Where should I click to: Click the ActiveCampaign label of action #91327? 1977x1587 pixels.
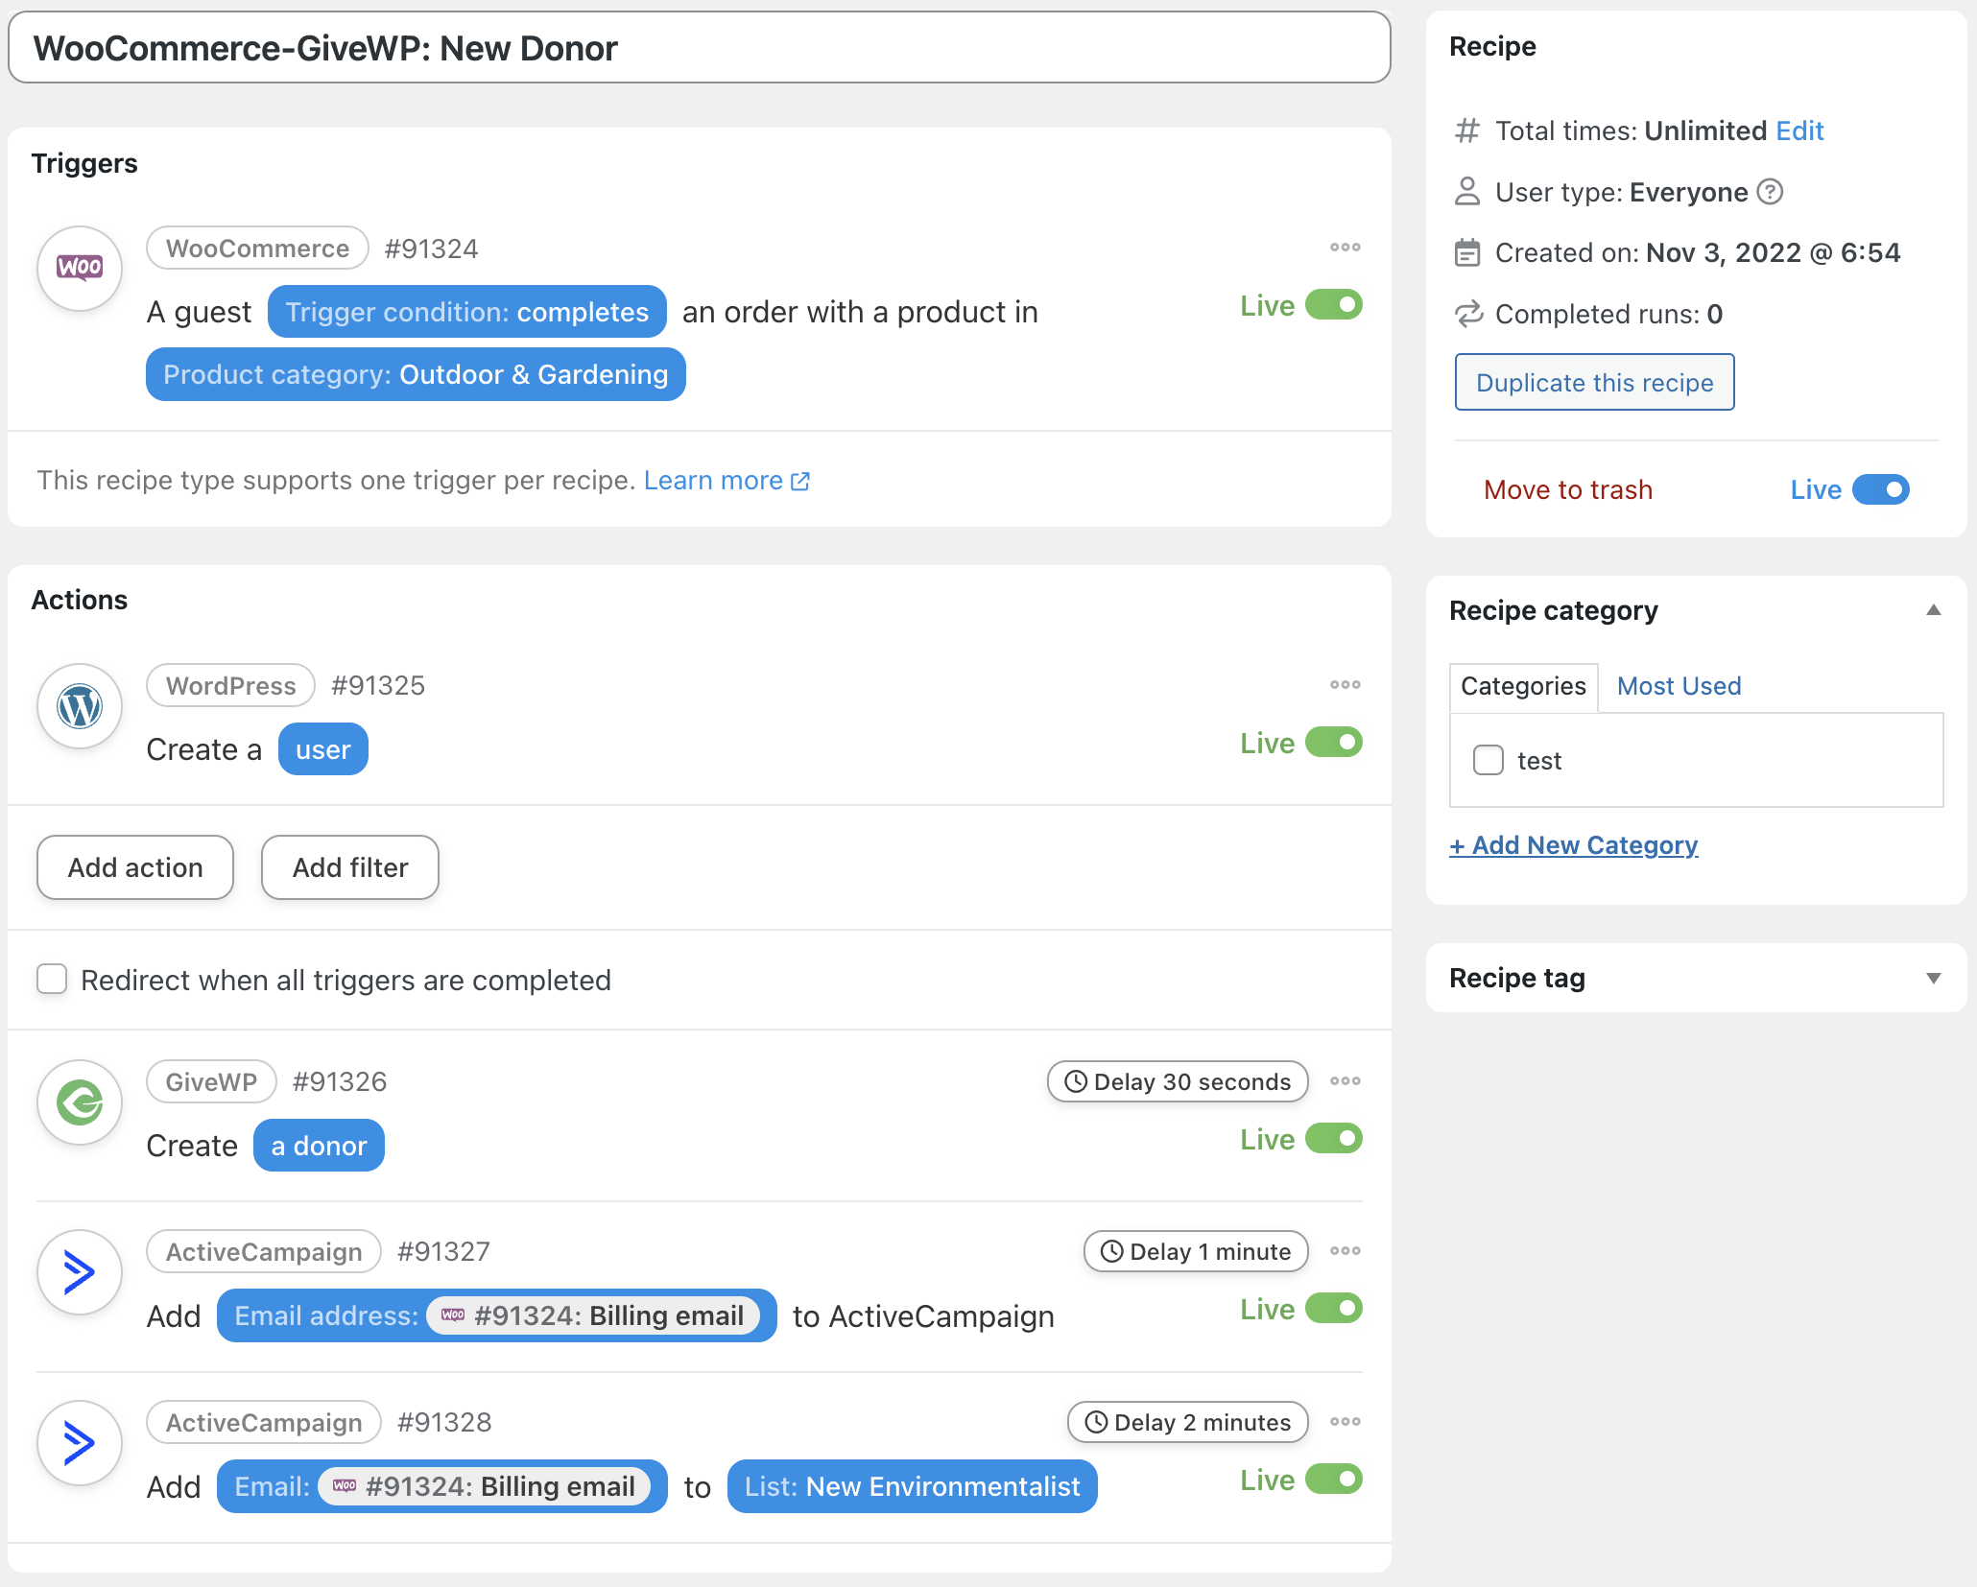pos(264,1252)
